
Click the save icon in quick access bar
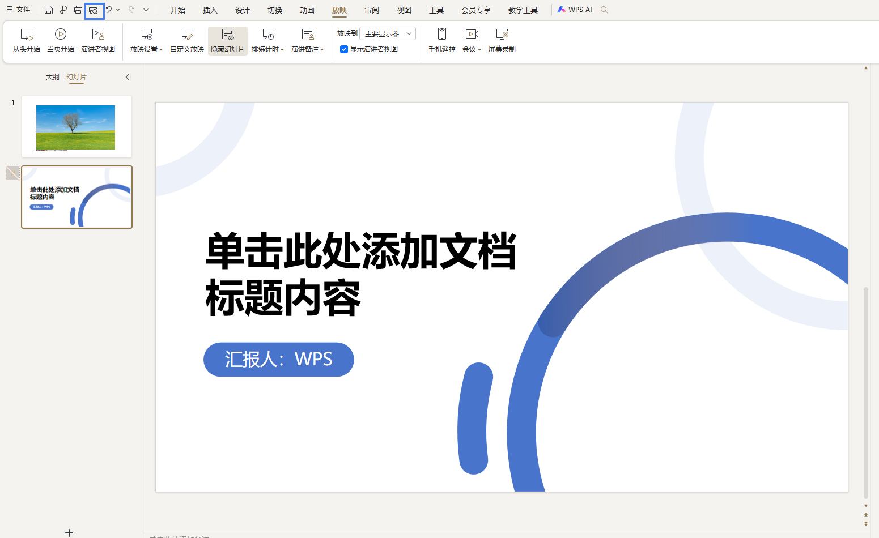(x=49, y=10)
